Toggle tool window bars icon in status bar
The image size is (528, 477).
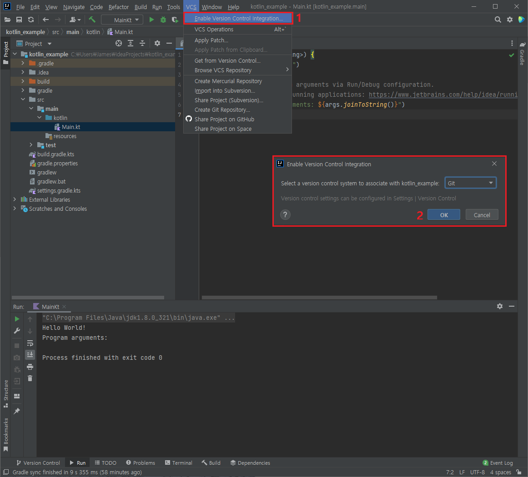coord(6,472)
